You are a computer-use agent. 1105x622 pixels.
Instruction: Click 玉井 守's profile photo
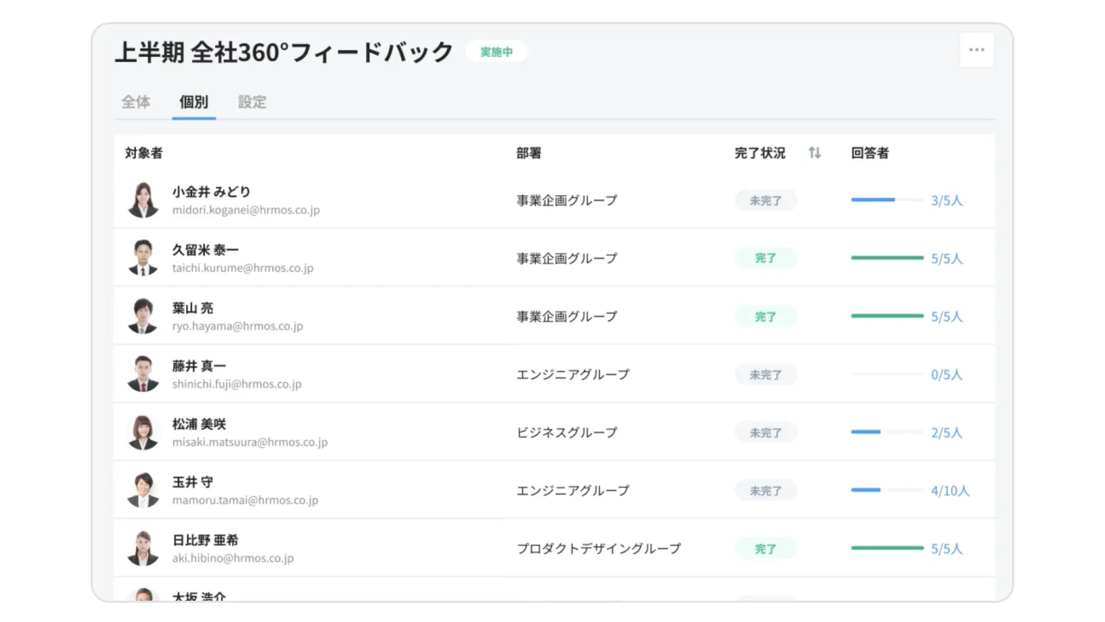[142, 490]
